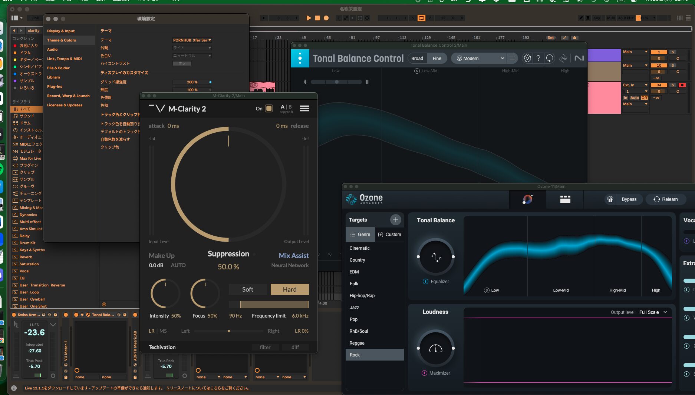Open the theme selection dropdown

(x=192, y=40)
